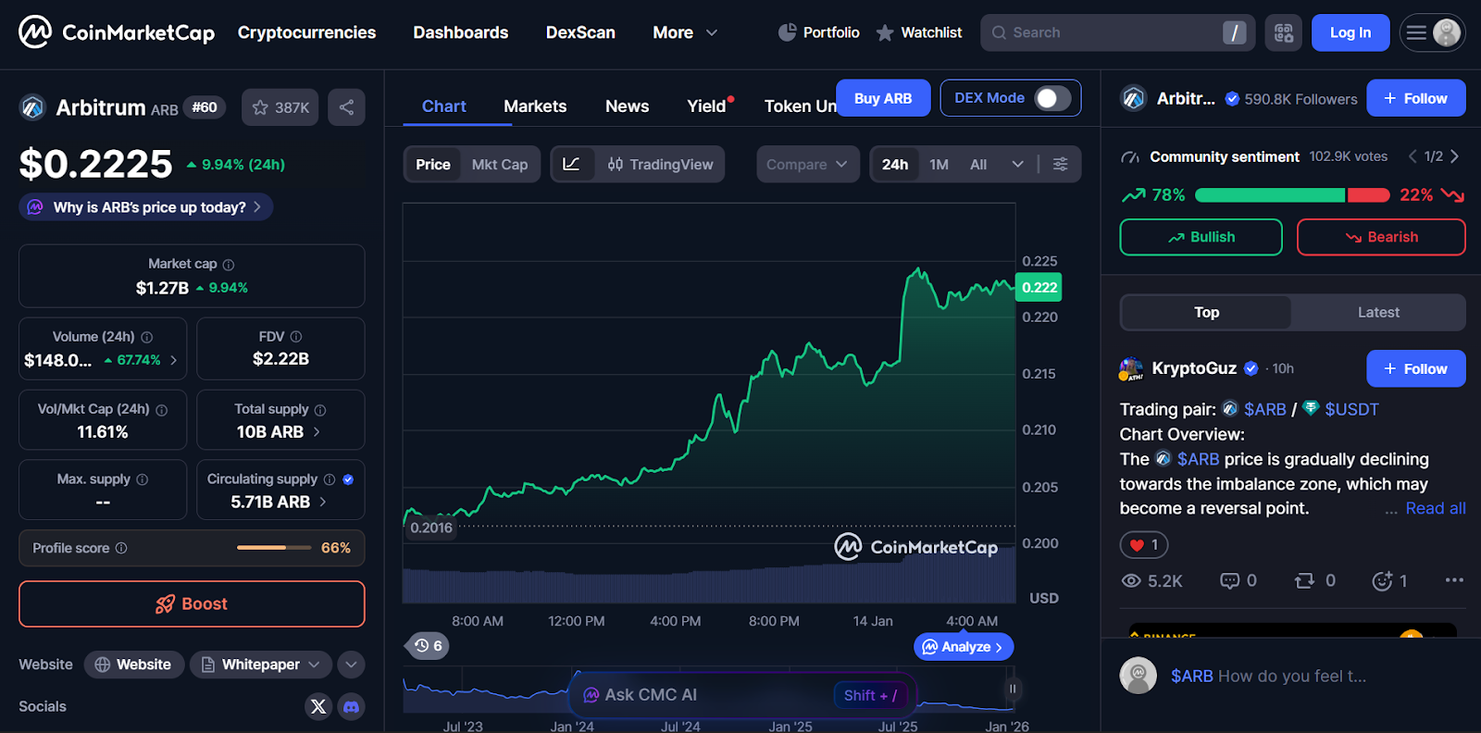Switch to line chart icon view
1481x733 pixels.
[572, 164]
